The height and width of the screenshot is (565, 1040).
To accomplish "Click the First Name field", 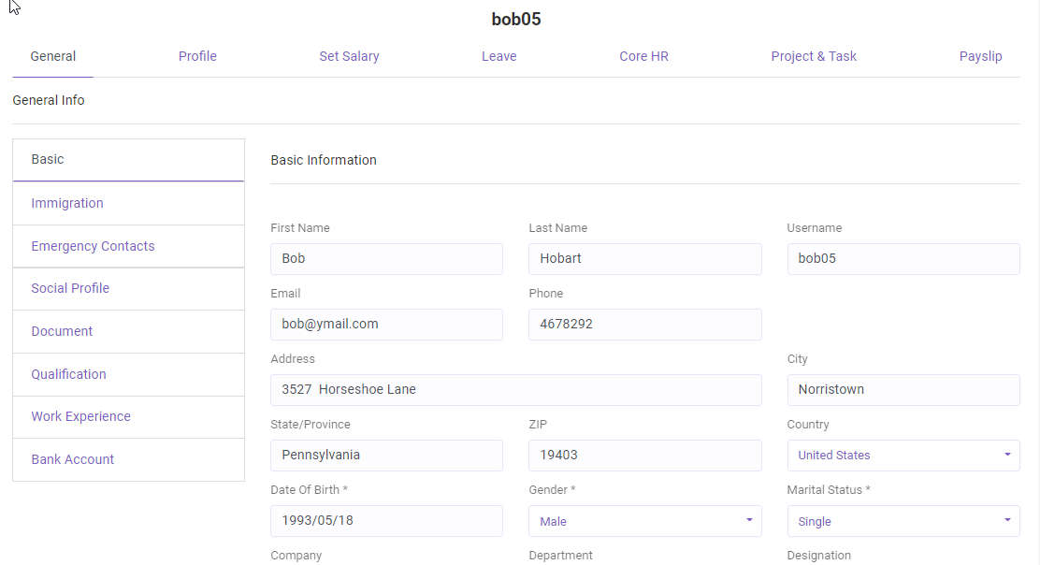I will click(386, 259).
